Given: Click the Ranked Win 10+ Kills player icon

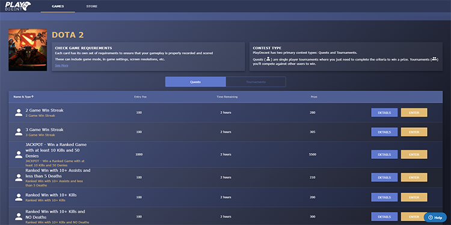Looking at the screenshot, I should (19, 197).
